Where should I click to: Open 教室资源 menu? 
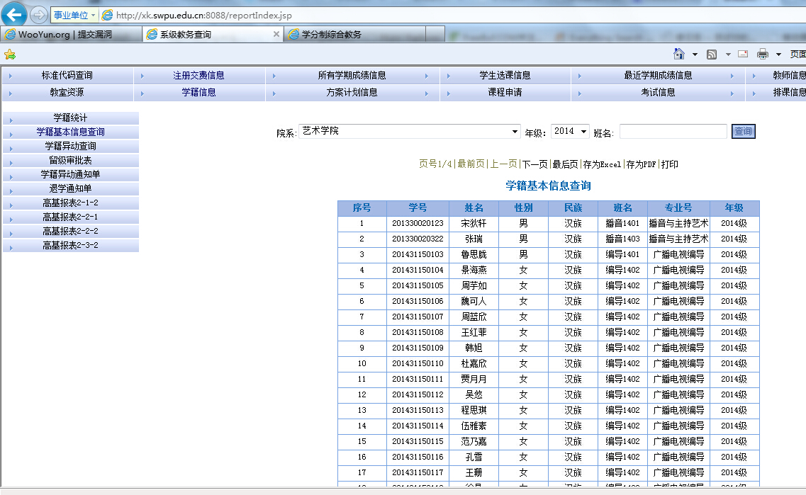[x=67, y=93]
